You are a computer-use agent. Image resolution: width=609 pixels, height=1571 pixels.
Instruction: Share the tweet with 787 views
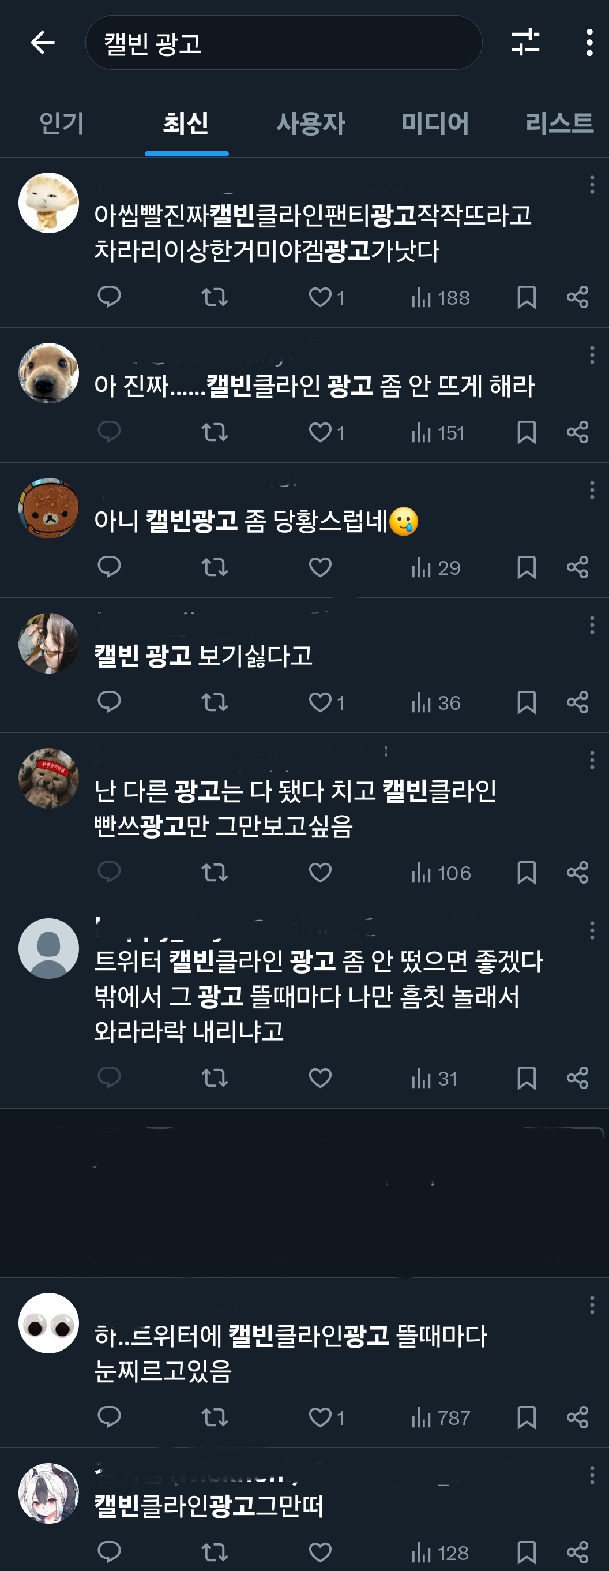point(577,1418)
